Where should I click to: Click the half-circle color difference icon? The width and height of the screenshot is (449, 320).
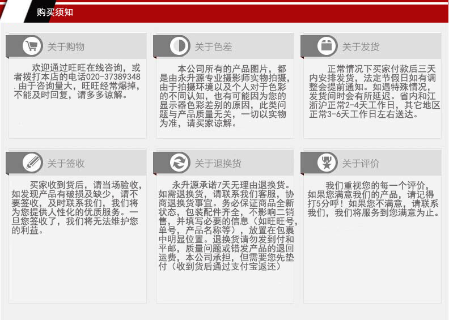click(x=179, y=46)
